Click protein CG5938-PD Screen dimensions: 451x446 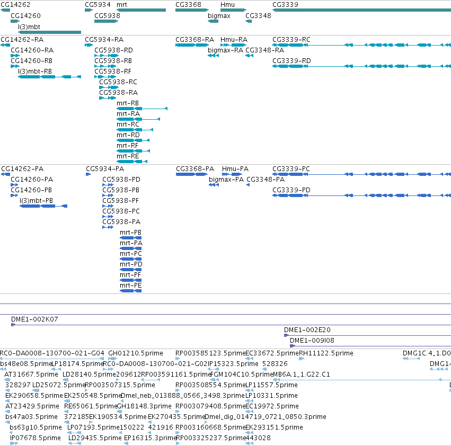[108, 185]
